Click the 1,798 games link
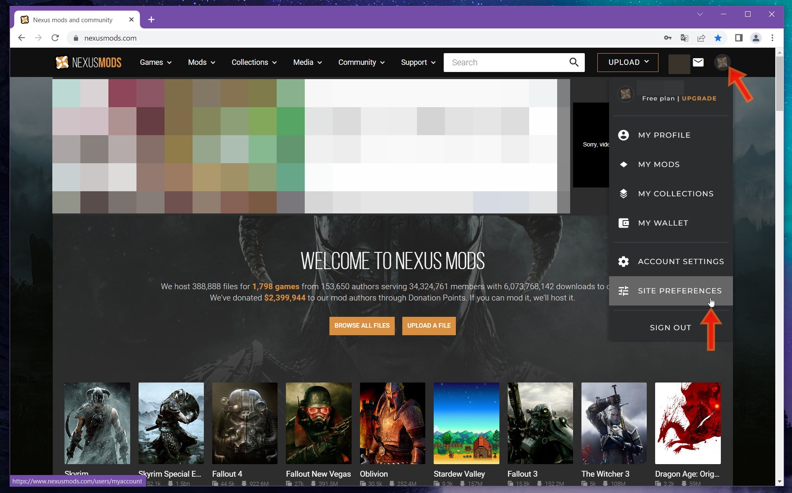792x493 pixels. pyautogui.click(x=276, y=287)
